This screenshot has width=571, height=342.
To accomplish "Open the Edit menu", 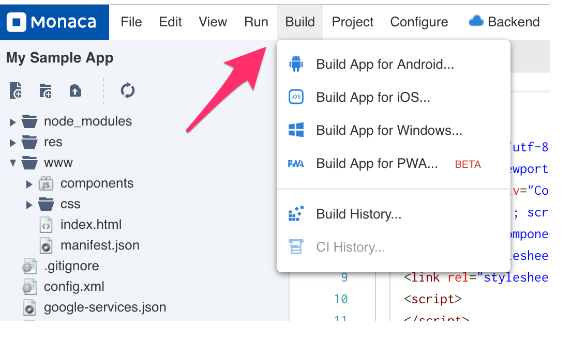I will pyautogui.click(x=170, y=22).
